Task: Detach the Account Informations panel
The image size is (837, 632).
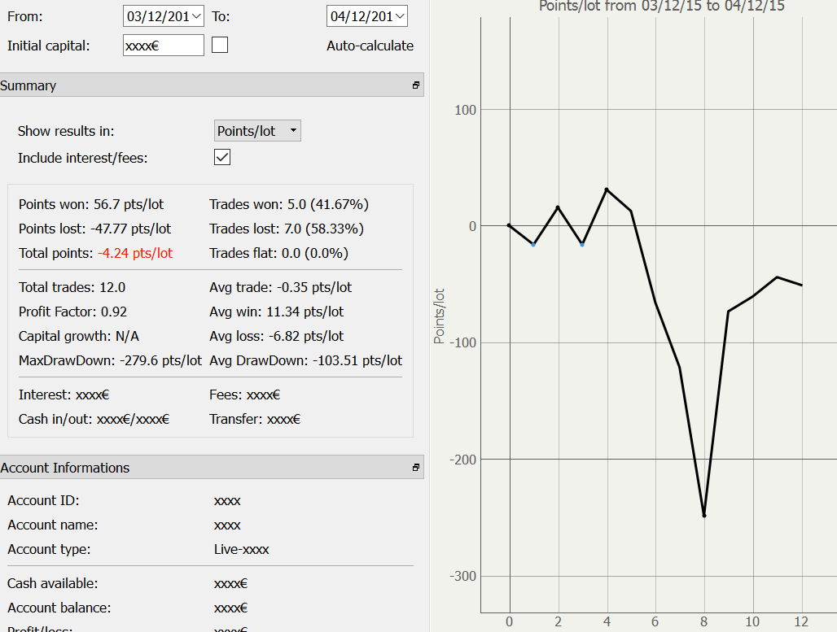Action: 415,468
